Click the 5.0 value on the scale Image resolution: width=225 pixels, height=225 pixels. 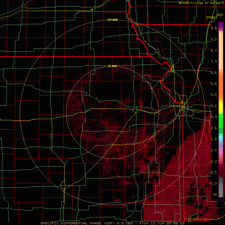[x=214, y=95]
